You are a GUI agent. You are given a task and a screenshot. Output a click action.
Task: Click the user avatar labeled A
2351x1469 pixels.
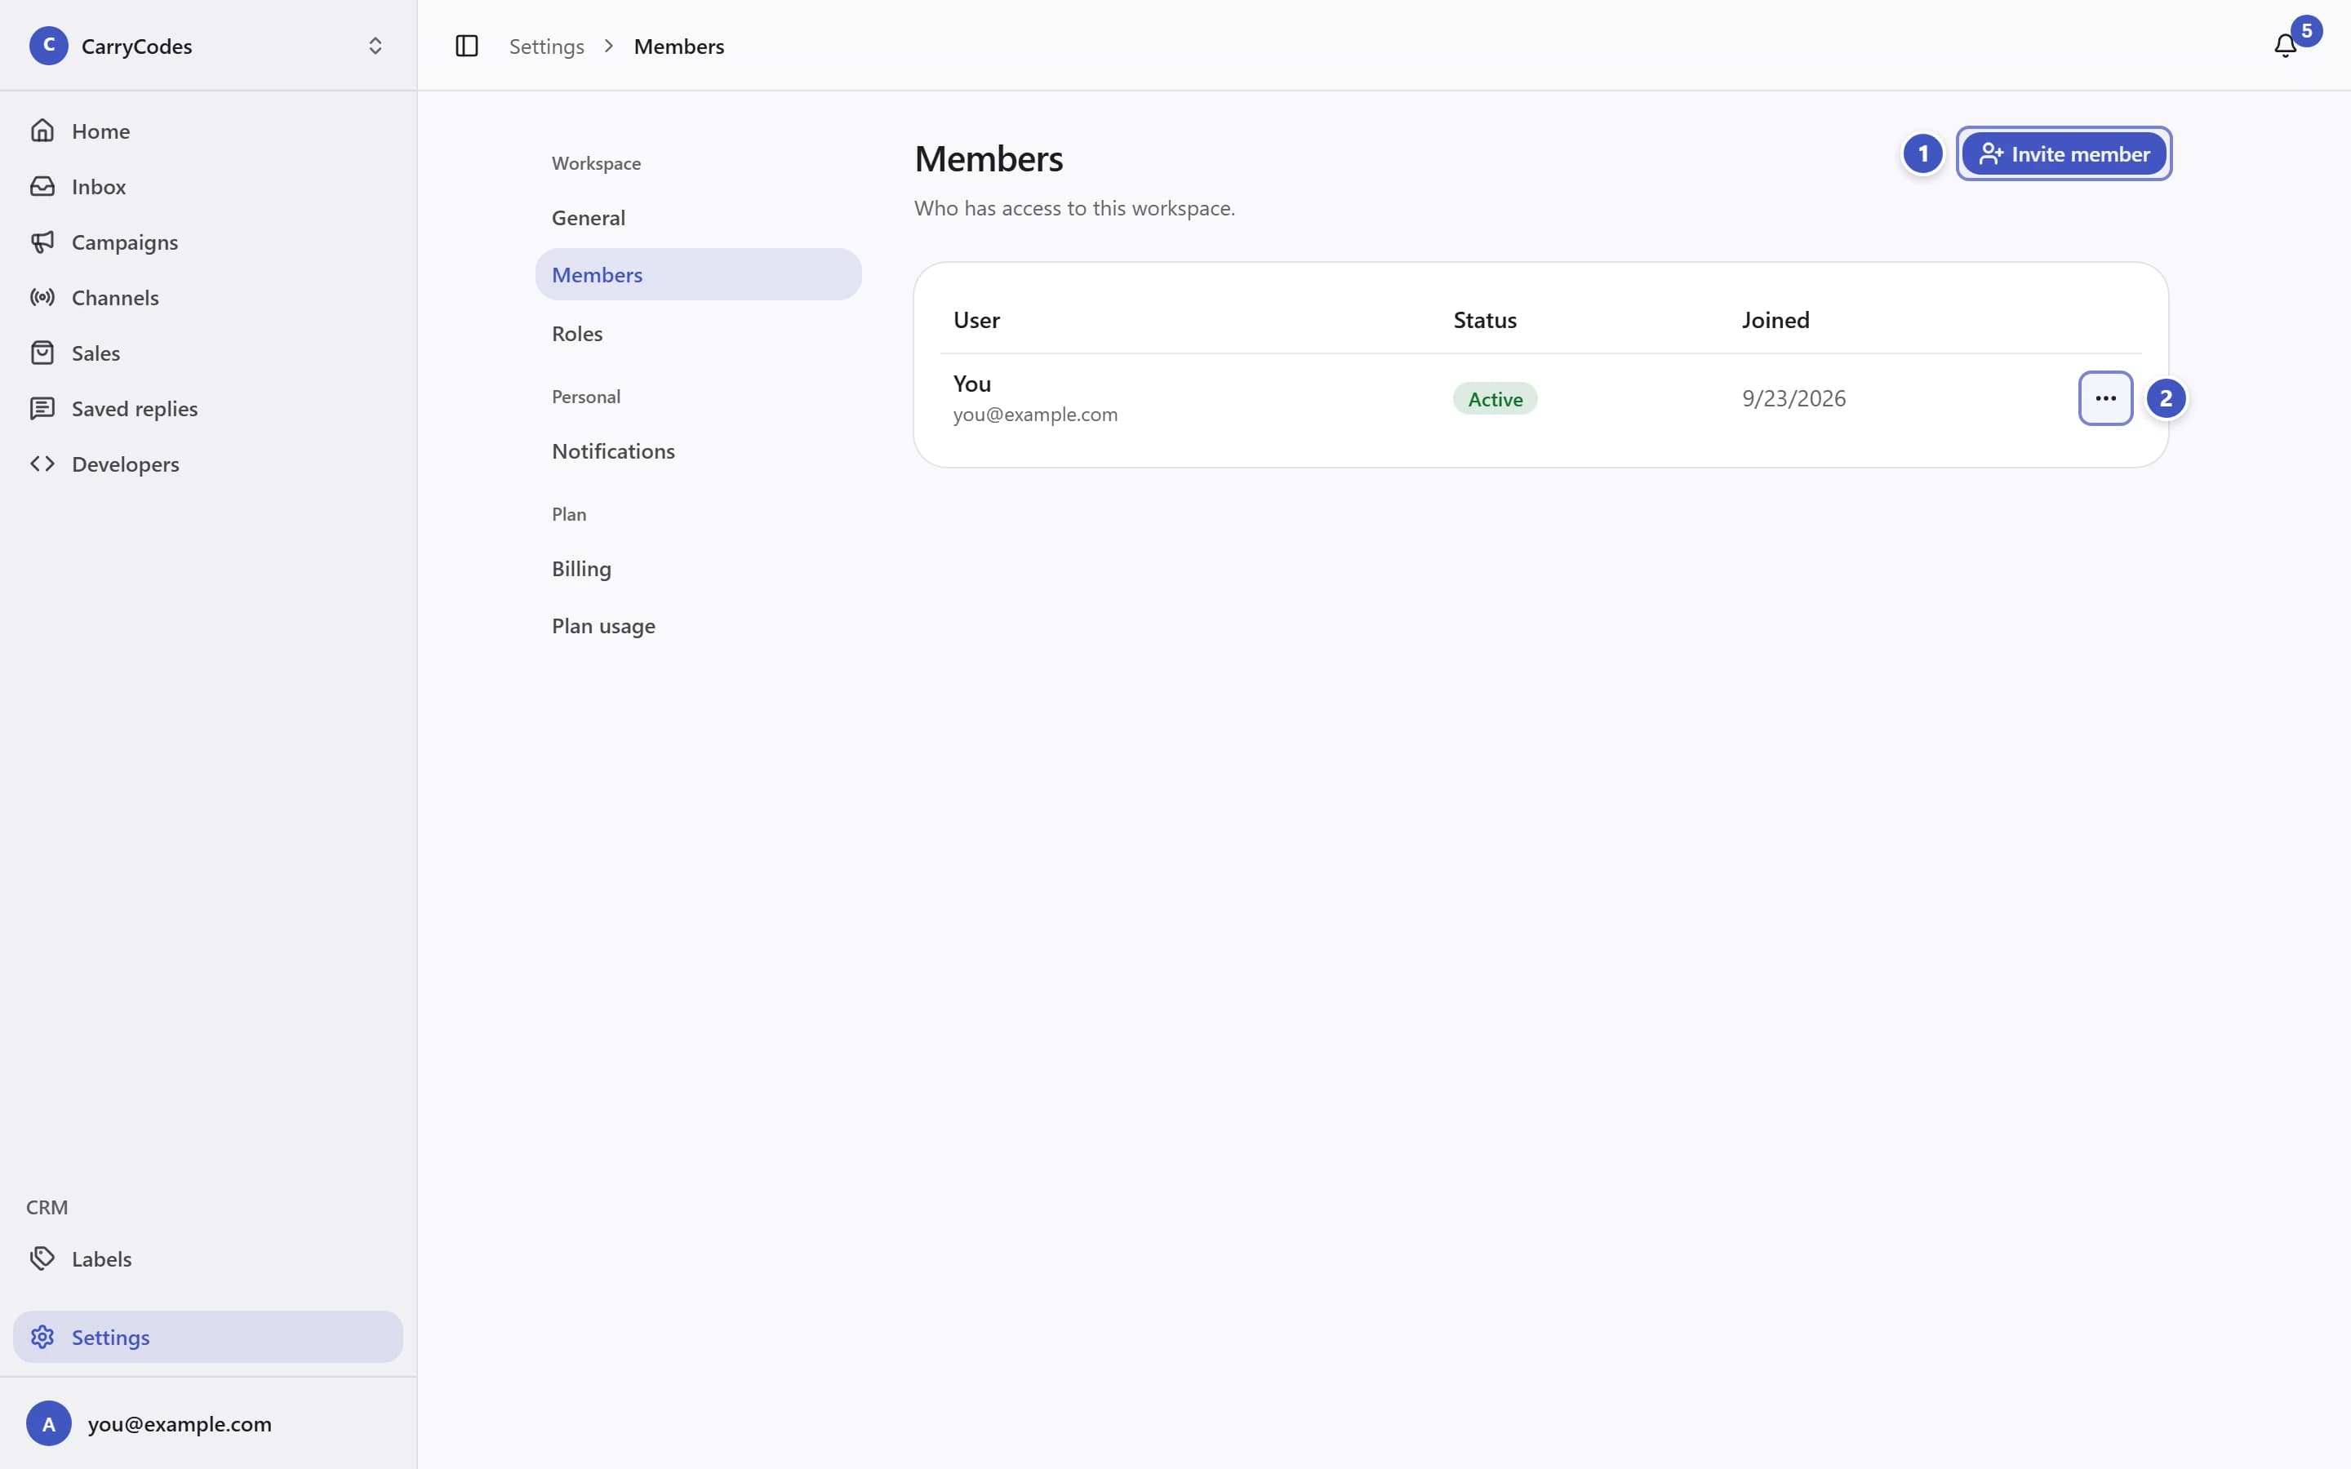49,1423
